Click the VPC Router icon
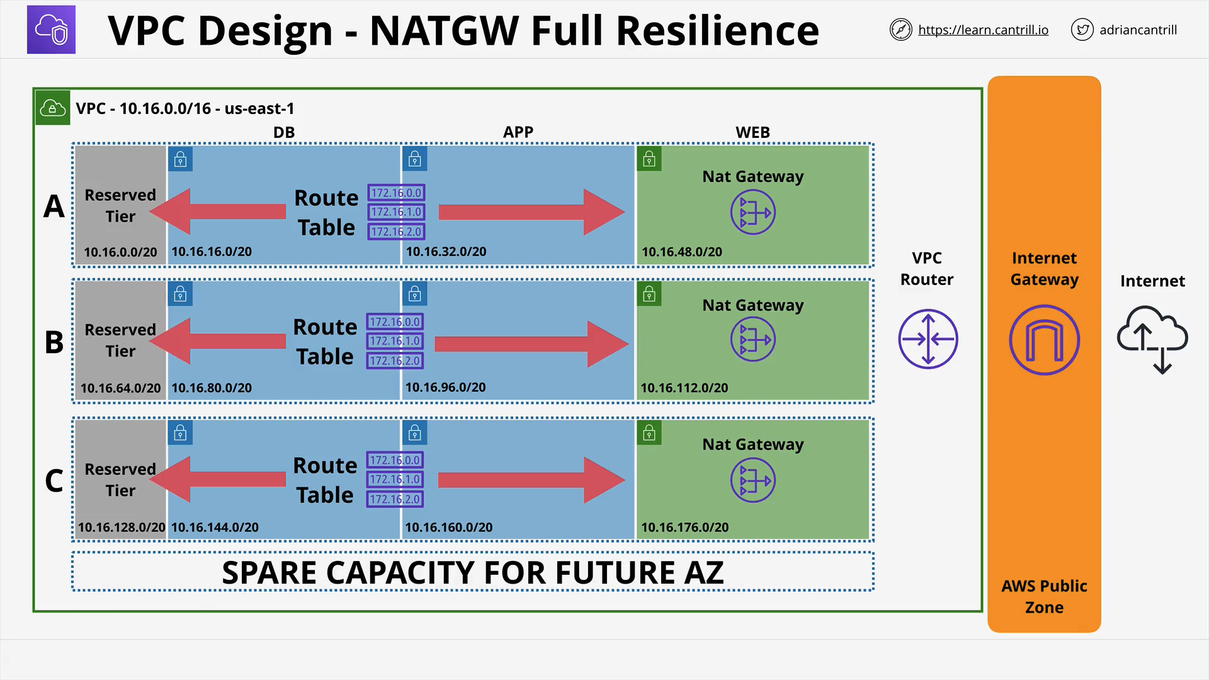 [928, 339]
